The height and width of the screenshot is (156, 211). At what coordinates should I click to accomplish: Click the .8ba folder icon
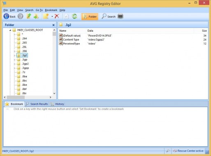point(19,76)
